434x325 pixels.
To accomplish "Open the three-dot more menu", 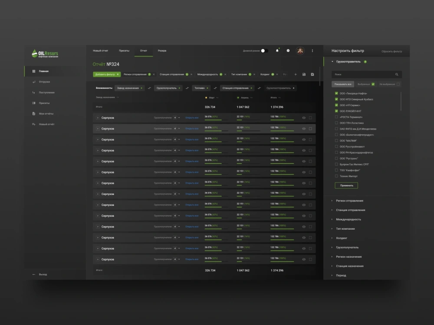I will [312, 51].
